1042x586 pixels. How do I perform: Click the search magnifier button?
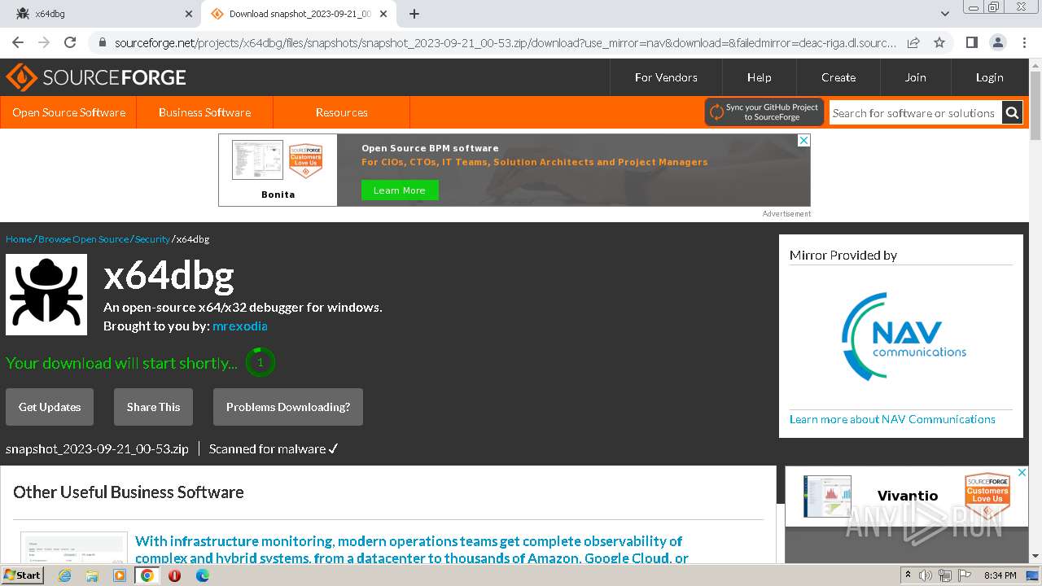click(1012, 112)
